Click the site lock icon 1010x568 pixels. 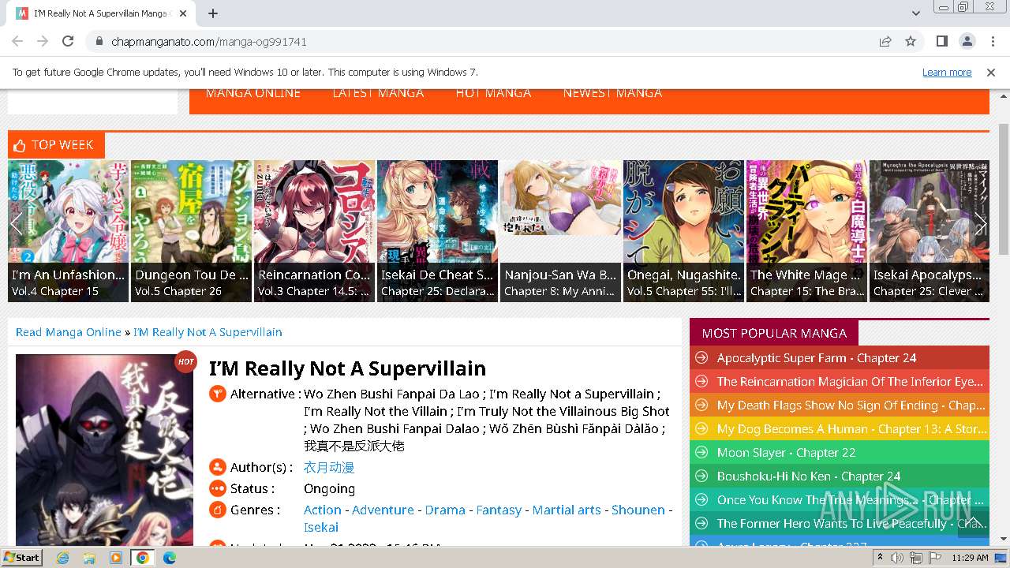99,41
